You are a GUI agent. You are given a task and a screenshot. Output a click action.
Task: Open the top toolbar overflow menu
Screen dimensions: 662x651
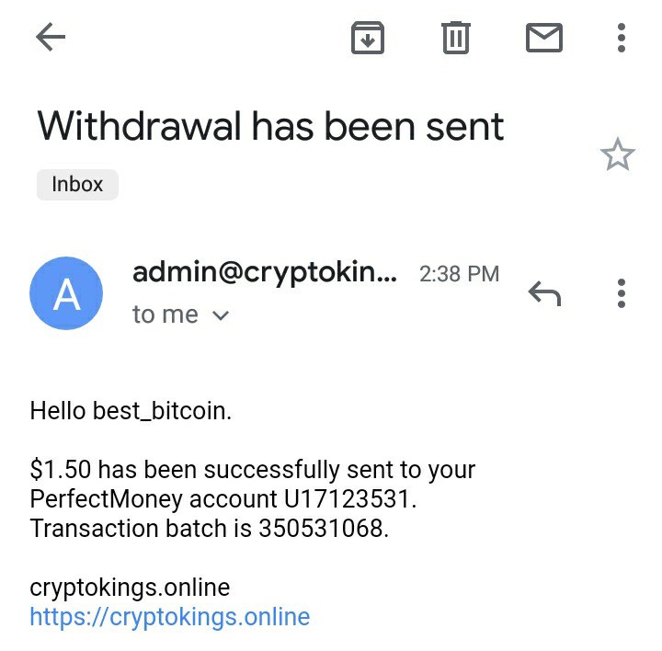622,38
